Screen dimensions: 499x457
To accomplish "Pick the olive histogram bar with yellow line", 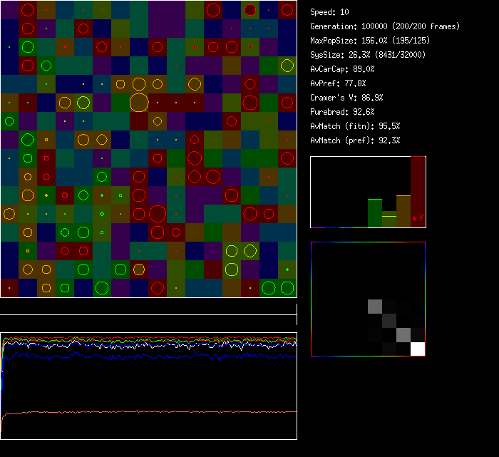I will [389, 220].
